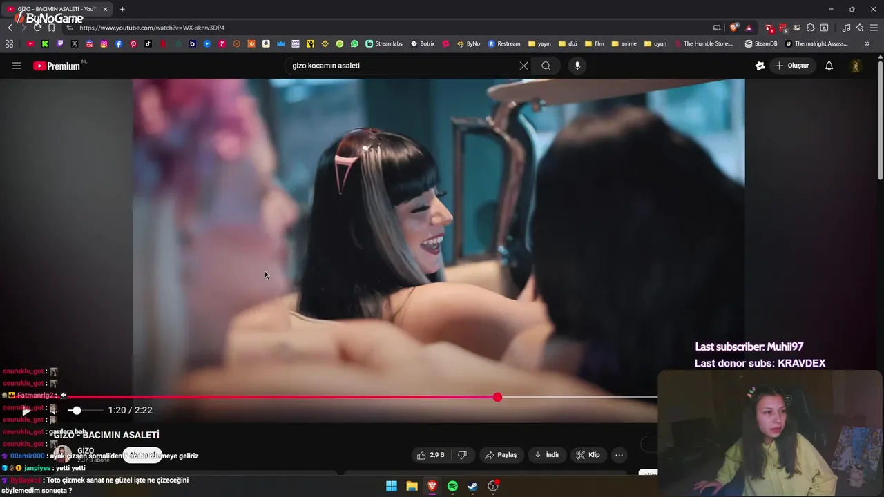
Task: Open the browser apps grid icon
Action: [x=9, y=43]
